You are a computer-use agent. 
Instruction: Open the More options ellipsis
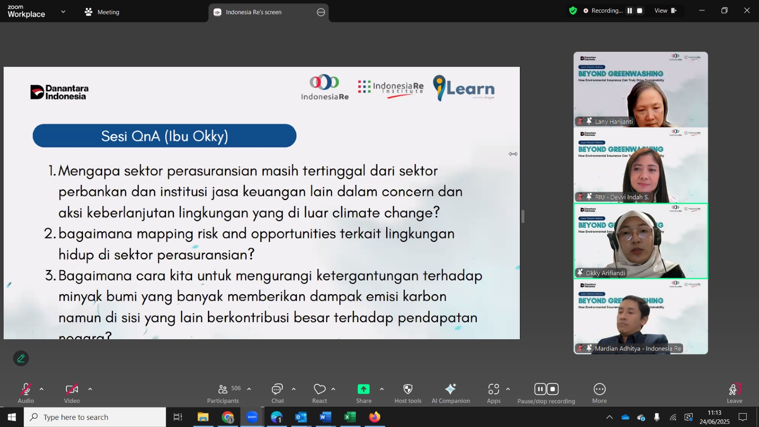point(600,390)
